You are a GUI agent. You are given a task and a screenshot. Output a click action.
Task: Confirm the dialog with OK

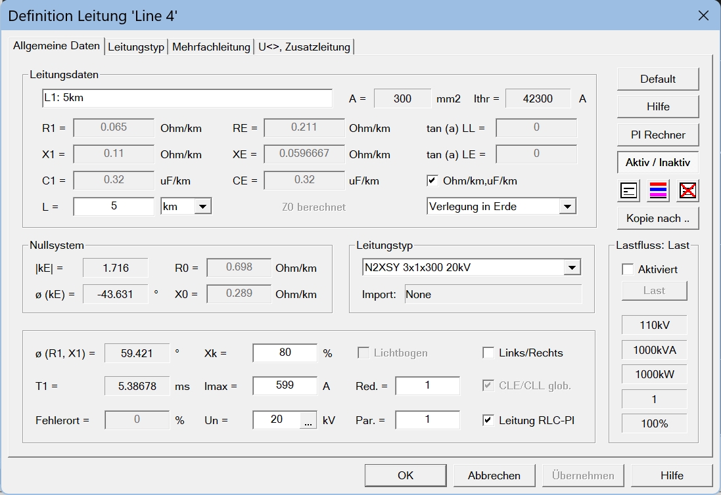coord(406,475)
